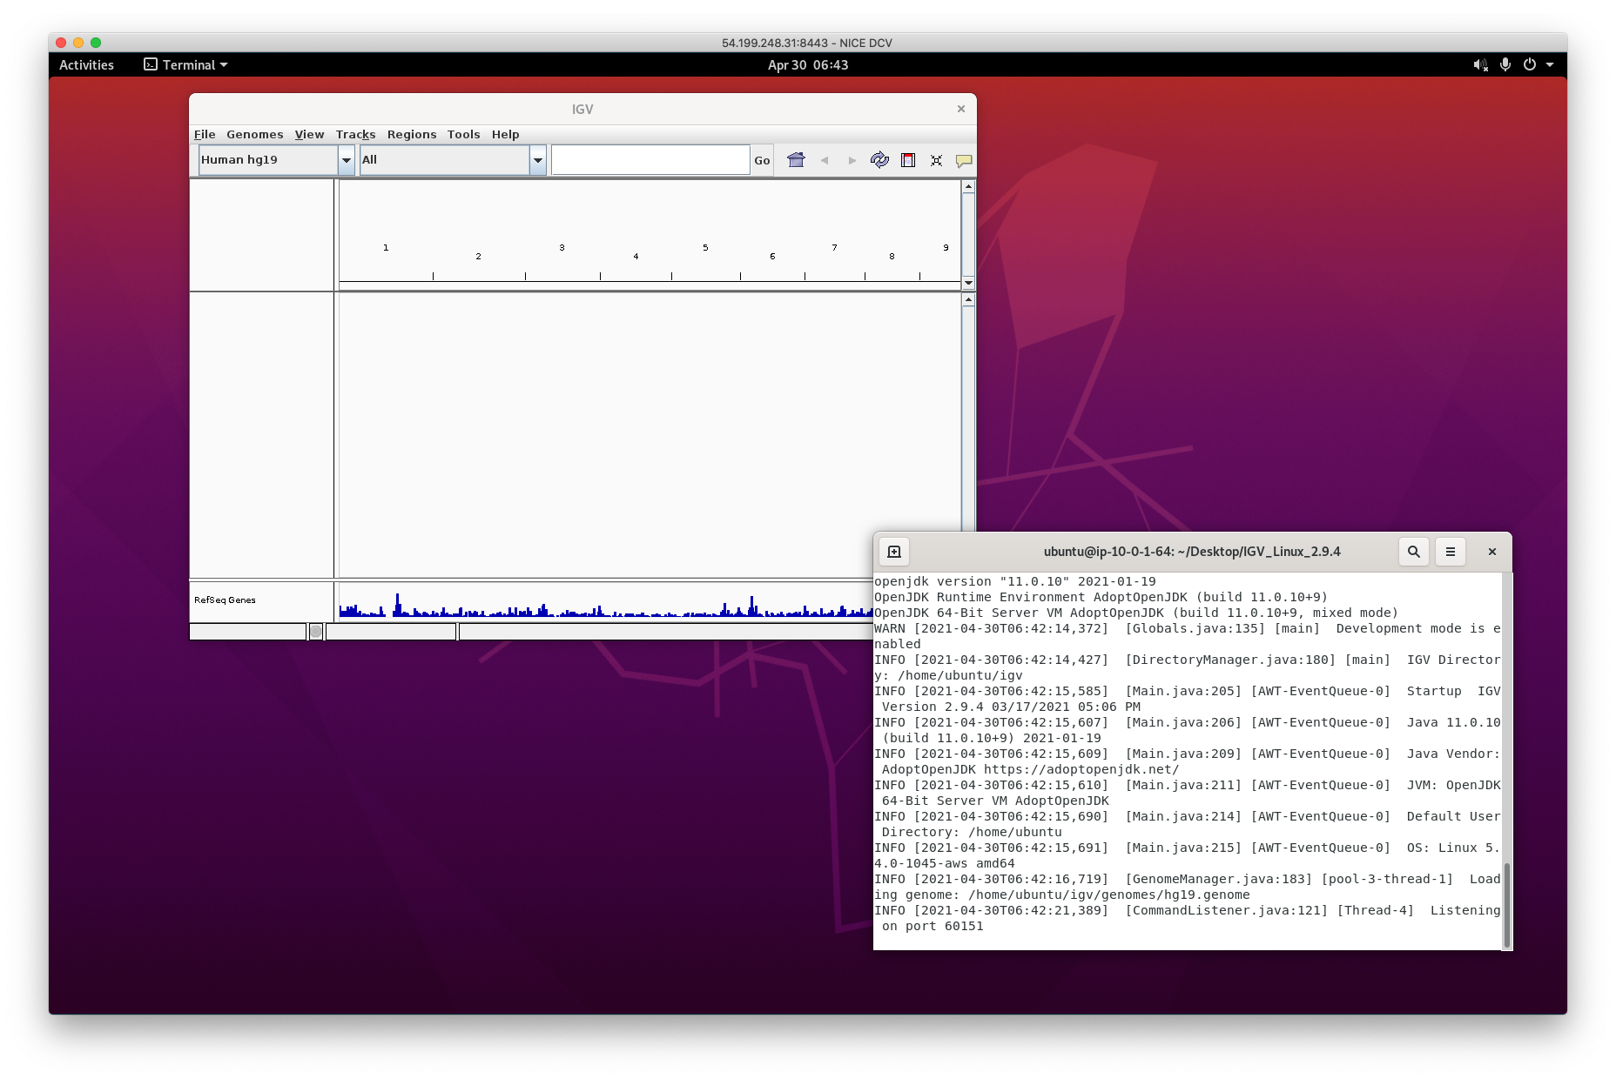
Task: Zoom to whole genome with home icon
Action: click(796, 159)
